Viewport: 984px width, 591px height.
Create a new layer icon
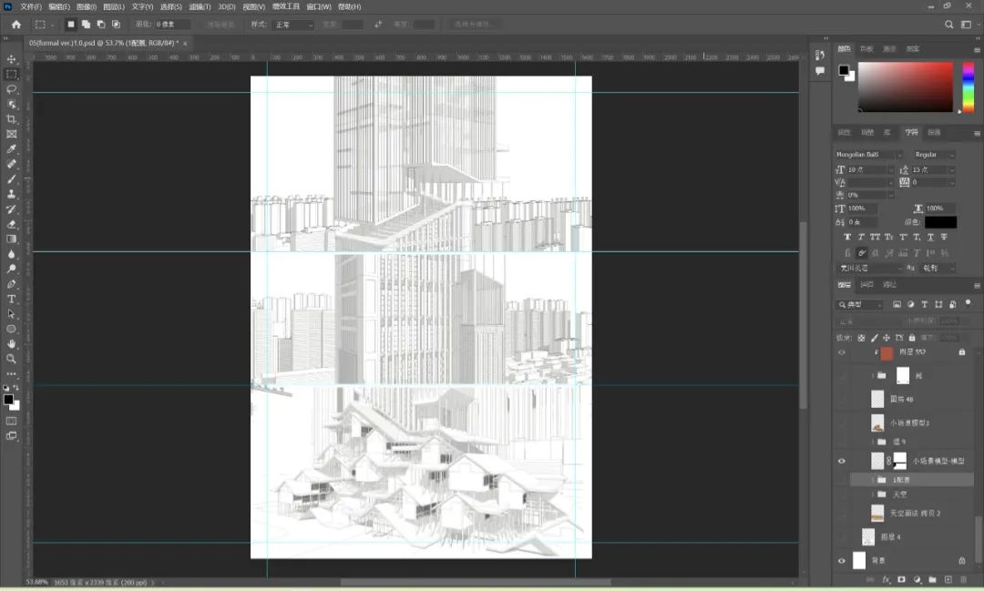tap(948, 580)
